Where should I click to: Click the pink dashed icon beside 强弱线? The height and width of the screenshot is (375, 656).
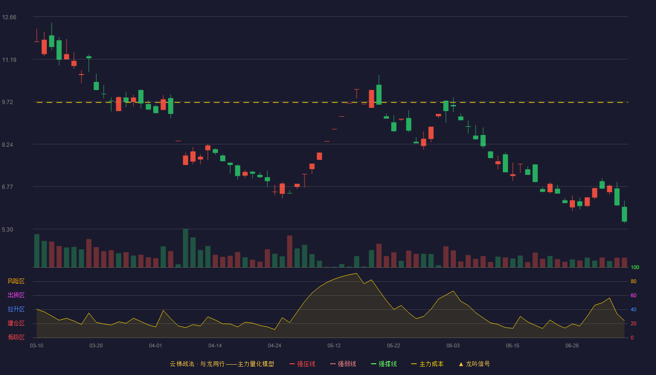coord(333,364)
